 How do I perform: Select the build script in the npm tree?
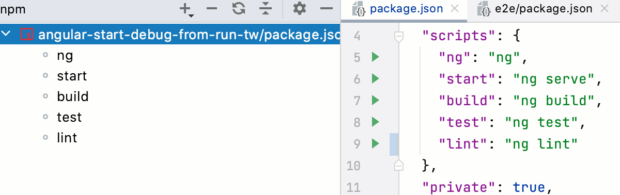pyautogui.click(x=73, y=96)
